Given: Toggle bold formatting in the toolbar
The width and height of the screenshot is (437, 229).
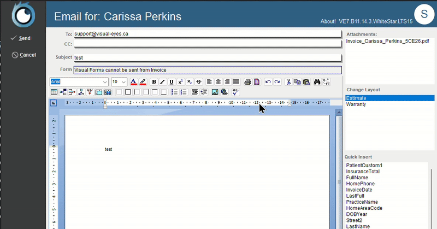Looking at the screenshot, I should click(153, 82).
